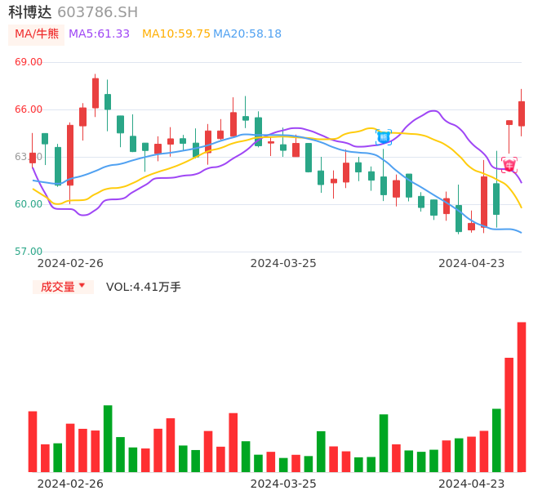
Task: Select the tall green volume bar in late February
Action: point(108,438)
